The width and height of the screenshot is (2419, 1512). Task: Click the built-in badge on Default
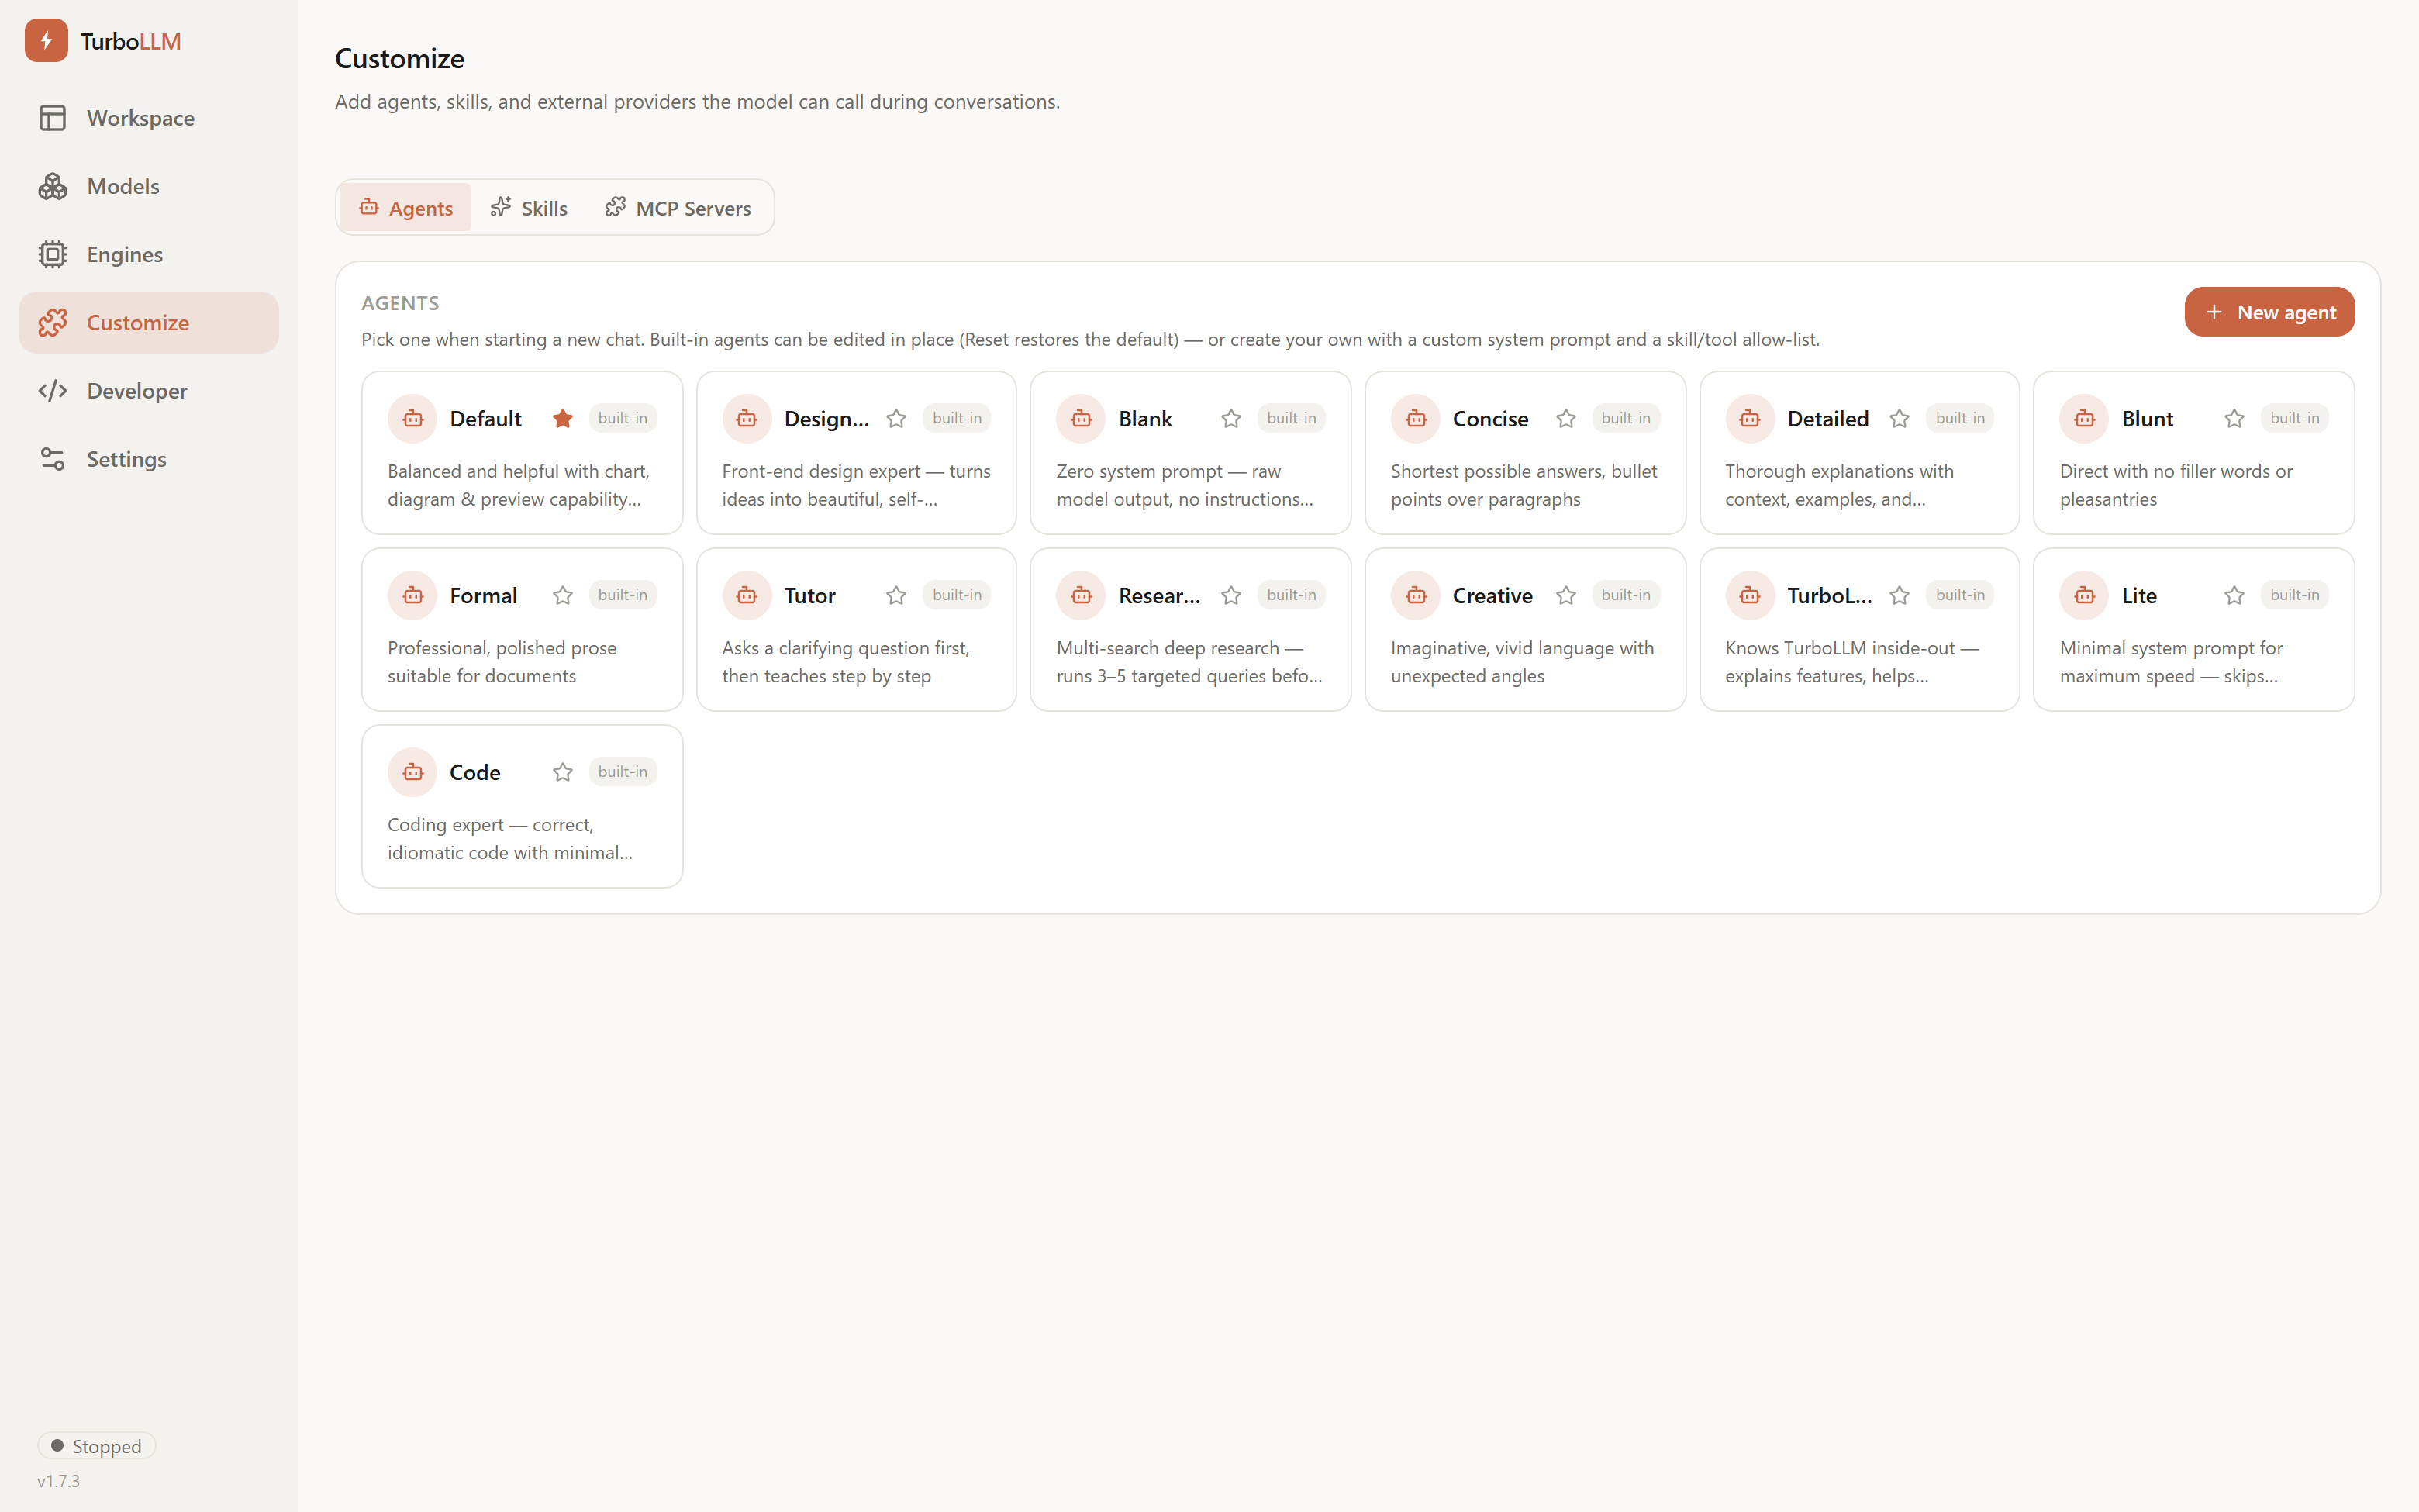tap(623, 418)
